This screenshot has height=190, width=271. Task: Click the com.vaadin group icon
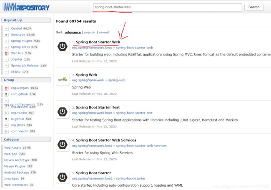click(6, 132)
